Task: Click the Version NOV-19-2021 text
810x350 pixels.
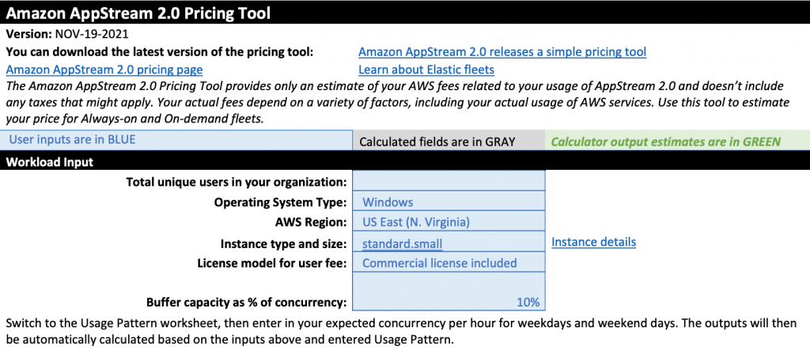Action: tap(67, 35)
